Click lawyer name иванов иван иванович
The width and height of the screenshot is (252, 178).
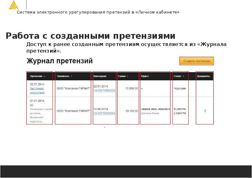pyautogui.click(x=155, y=109)
